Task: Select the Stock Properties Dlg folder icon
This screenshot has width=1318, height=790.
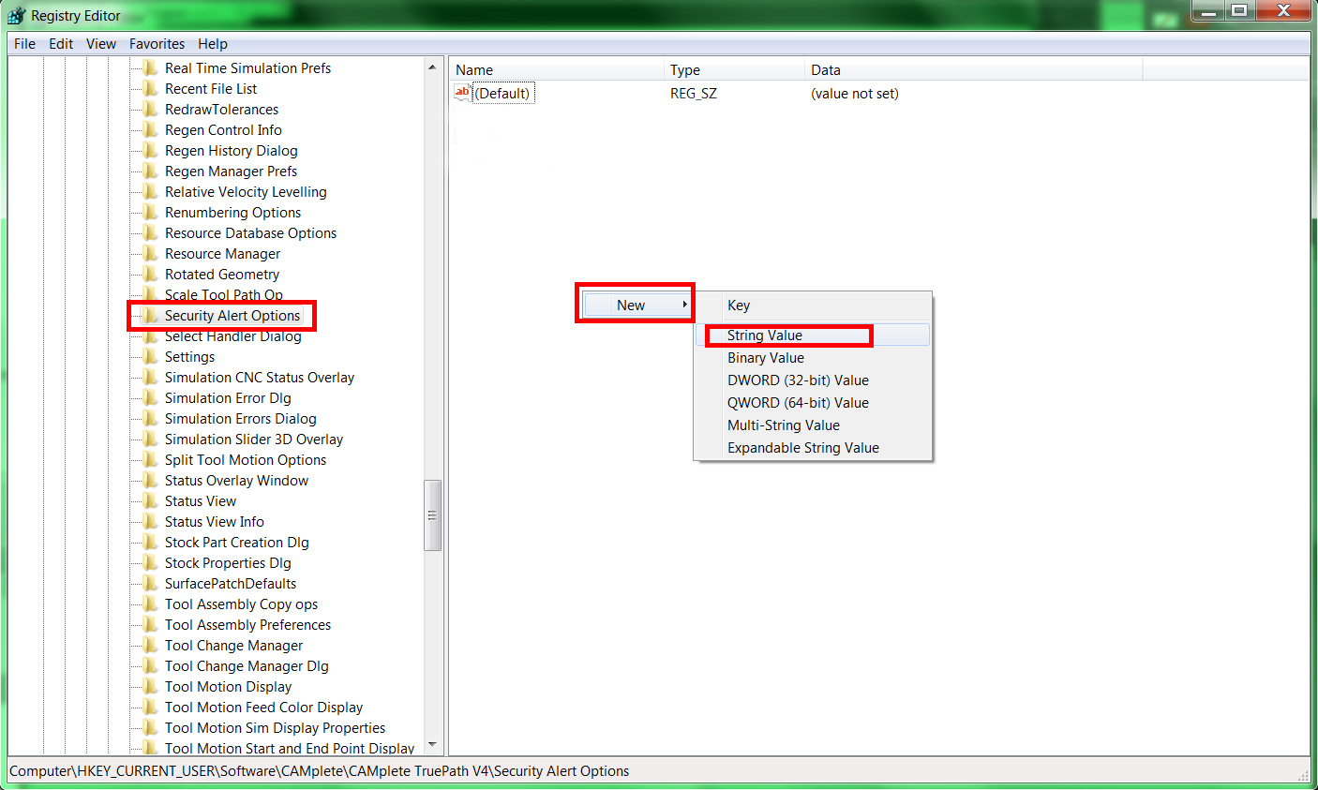Action: [150, 562]
